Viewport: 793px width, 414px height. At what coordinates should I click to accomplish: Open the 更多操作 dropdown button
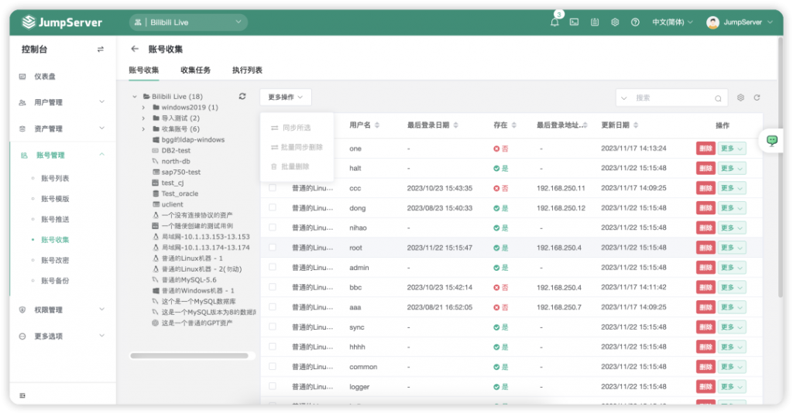tap(286, 97)
